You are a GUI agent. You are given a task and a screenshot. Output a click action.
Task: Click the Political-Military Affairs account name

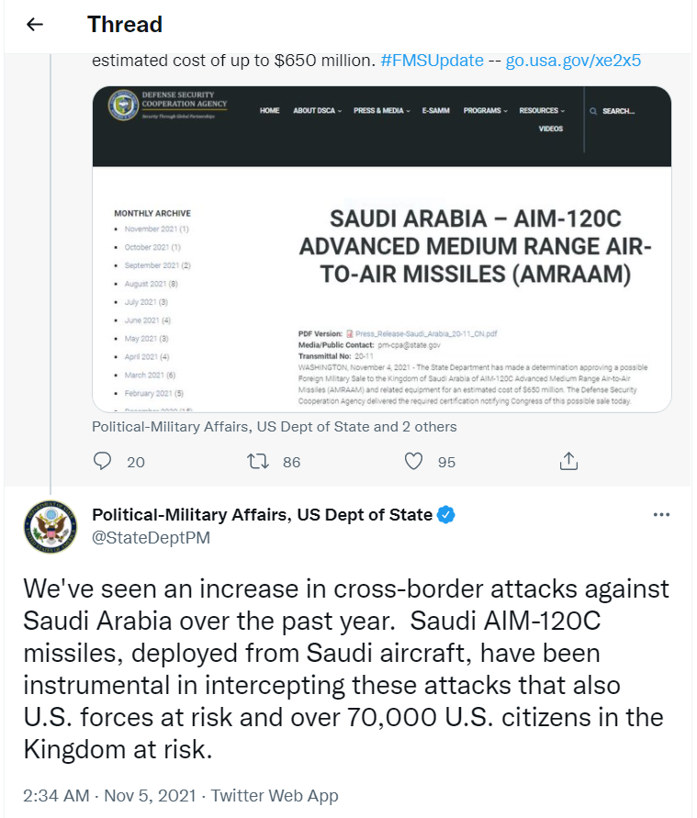262,515
